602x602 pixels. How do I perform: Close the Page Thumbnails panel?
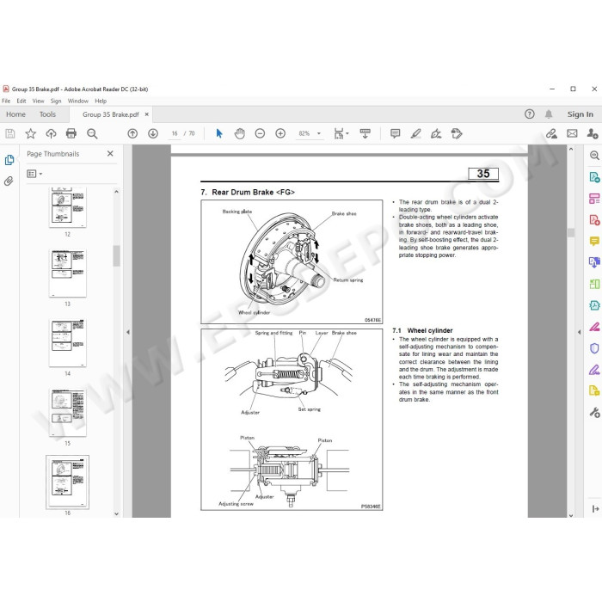(x=110, y=154)
